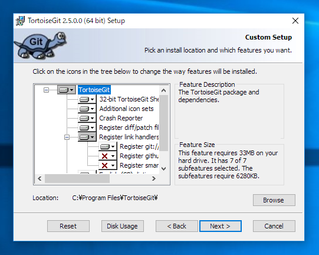Click the feature tree scroll-up arrow

[163, 90]
